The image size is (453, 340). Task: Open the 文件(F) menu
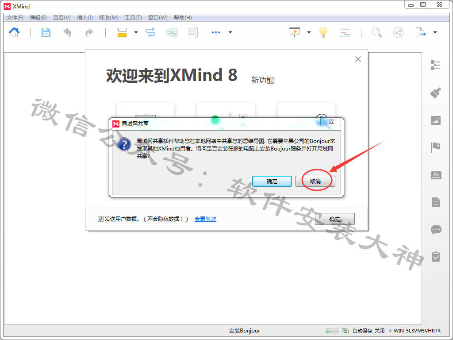click(15, 18)
